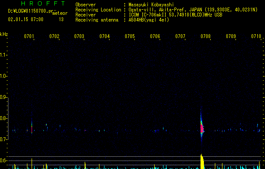The width and height of the screenshot is (265, 169).
Task: Click the kHz axis unit label
Action: pos(4,34)
